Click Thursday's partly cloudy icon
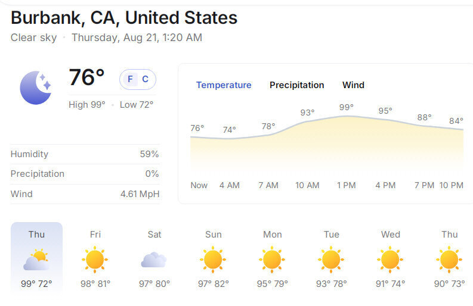Viewport: 473px width, 306px height. (x=36, y=260)
